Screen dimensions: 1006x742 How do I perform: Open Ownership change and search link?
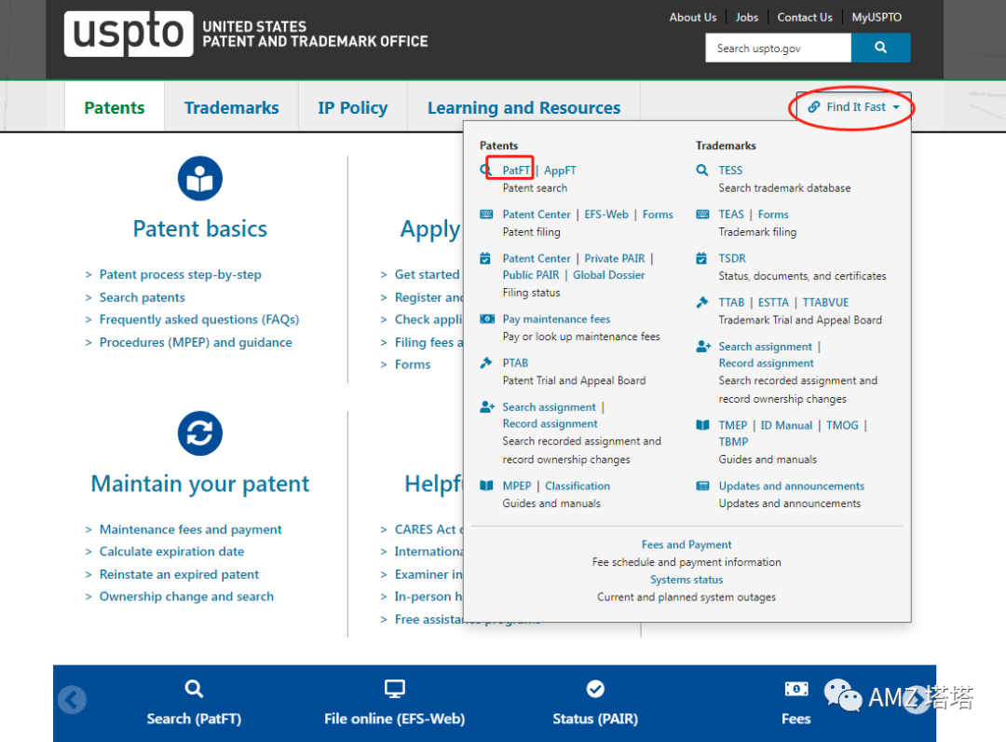click(x=186, y=597)
